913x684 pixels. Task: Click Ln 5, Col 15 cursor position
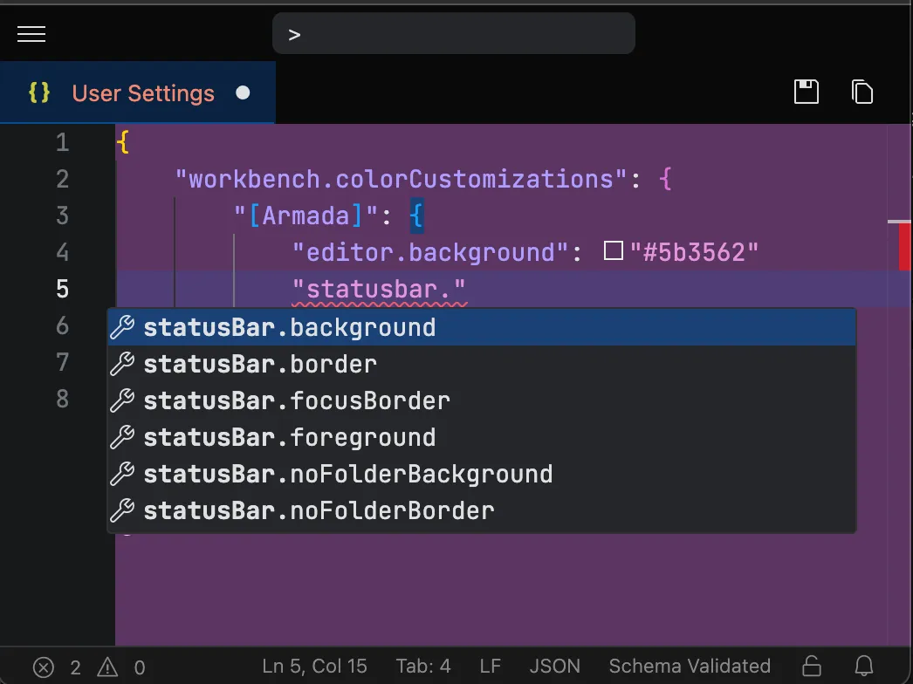coord(314,667)
